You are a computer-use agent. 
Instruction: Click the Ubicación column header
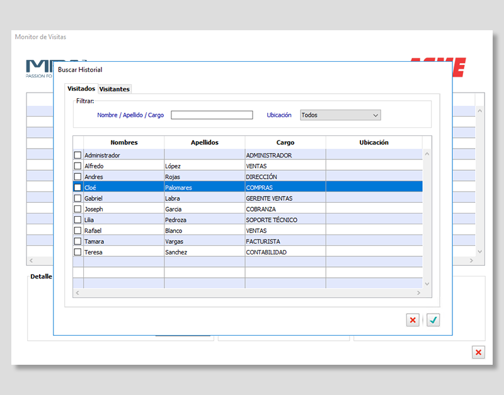374,142
